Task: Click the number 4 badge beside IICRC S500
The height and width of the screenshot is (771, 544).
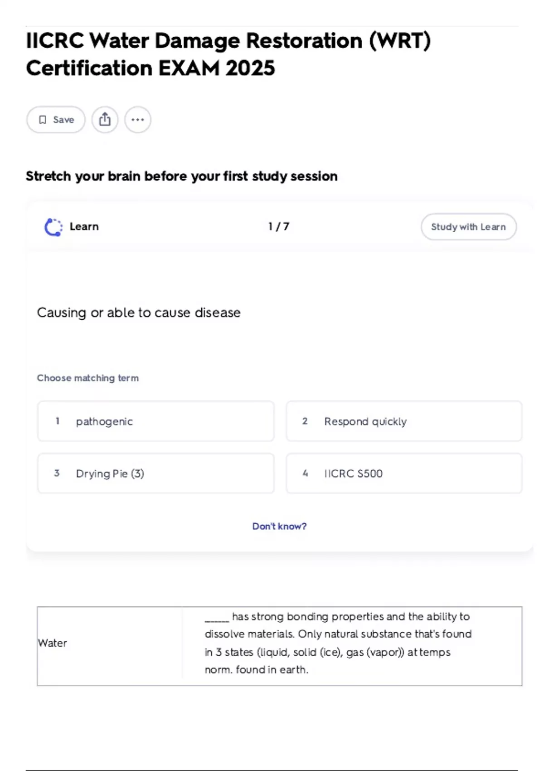Action: point(305,473)
